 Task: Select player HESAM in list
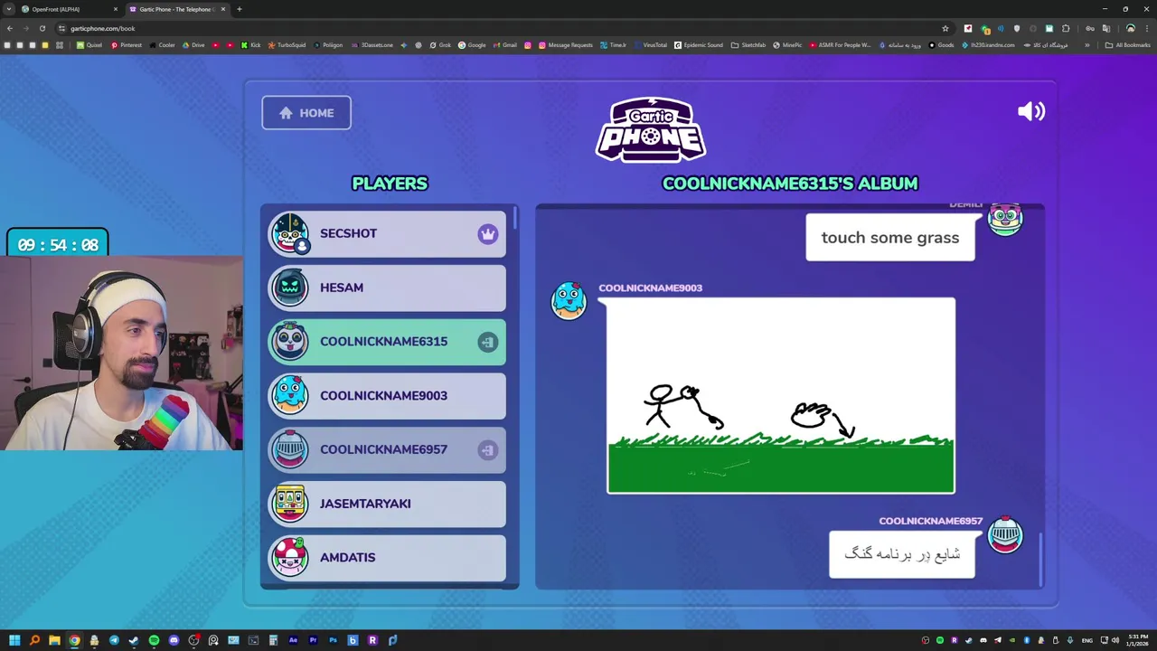tap(387, 288)
